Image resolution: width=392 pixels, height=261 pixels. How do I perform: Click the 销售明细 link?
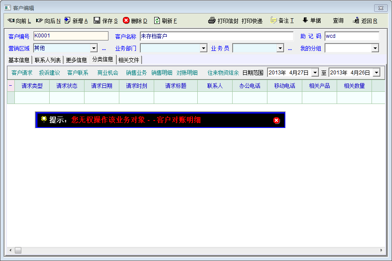click(x=162, y=73)
